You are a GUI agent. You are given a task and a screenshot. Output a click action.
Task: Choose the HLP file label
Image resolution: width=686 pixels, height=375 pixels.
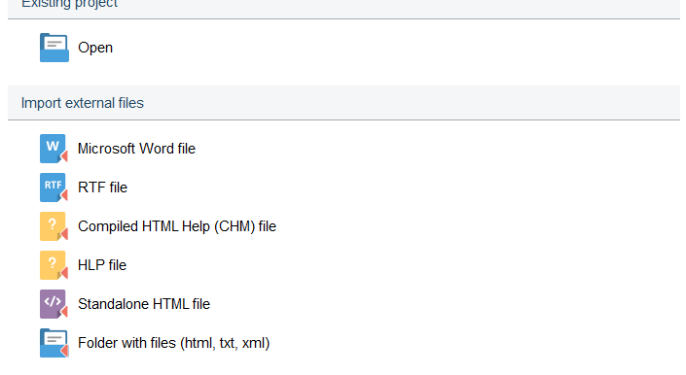tap(102, 265)
